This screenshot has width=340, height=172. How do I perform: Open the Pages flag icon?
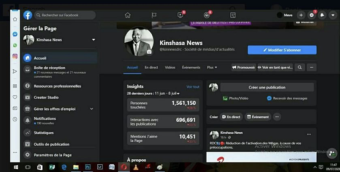tap(154, 15)
